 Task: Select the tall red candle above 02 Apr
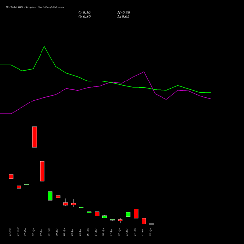coord(35,137)
